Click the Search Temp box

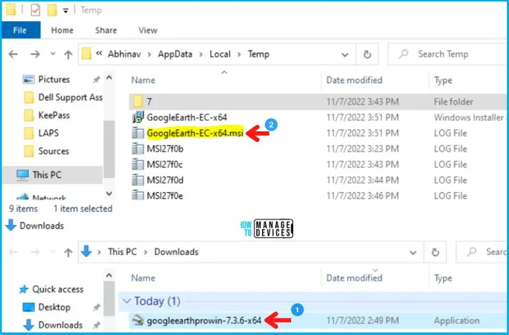click(x=448, y=54)
